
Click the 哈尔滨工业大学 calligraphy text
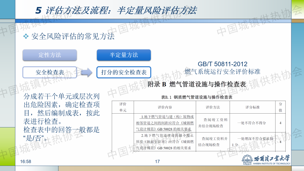(x=272, y=158)
